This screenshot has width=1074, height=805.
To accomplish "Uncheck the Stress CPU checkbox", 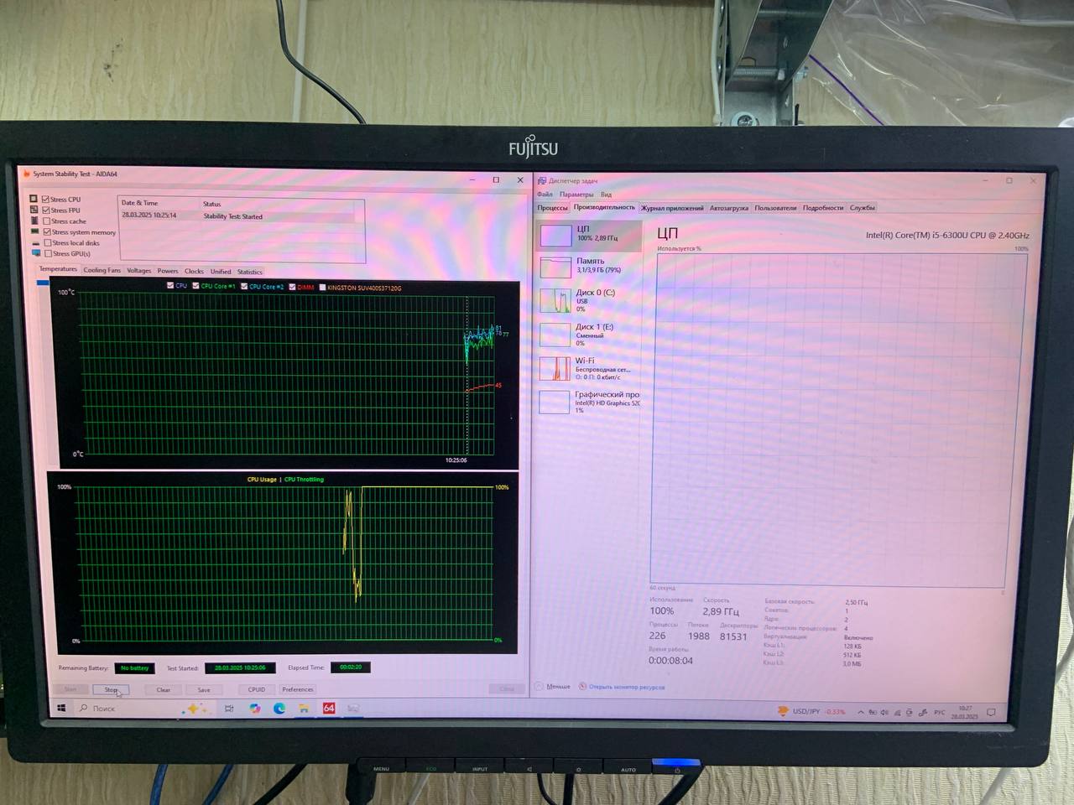I will coord(45,200).
